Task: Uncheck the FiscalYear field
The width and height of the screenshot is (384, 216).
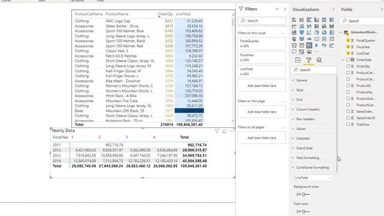Action: pyautogui.click(x=348, y=47)
